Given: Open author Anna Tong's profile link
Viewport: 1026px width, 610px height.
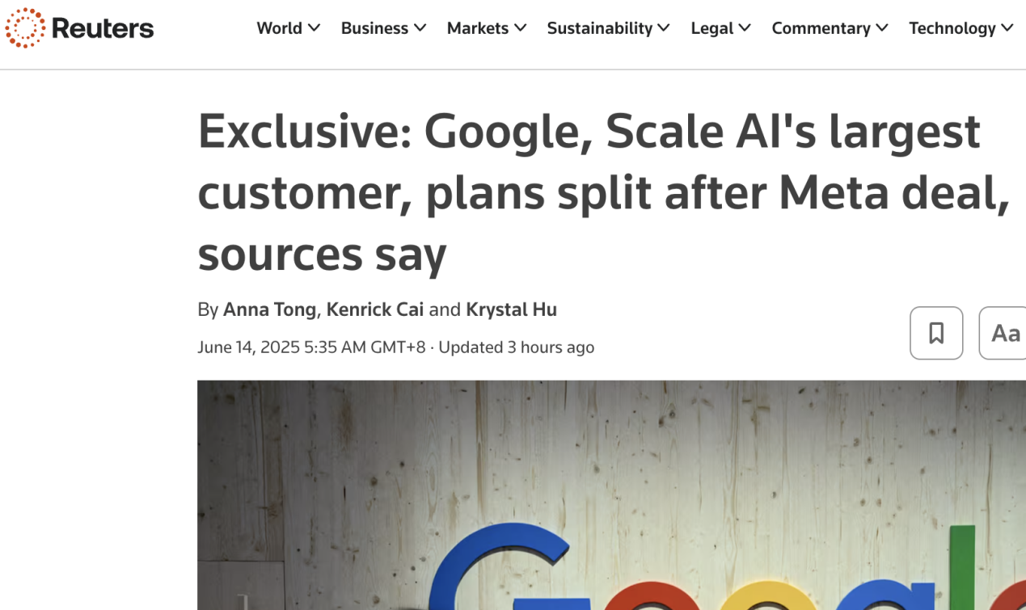Looking at the screenshot, I should 269,309.
